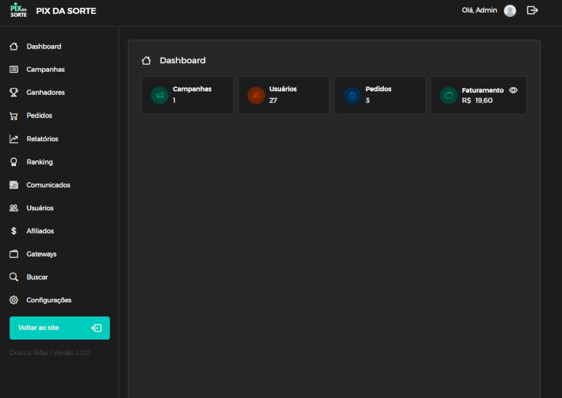Viewport: 562px width, 398px height.
Task: Open Comunicados menu item
Action: click(48, 185)
